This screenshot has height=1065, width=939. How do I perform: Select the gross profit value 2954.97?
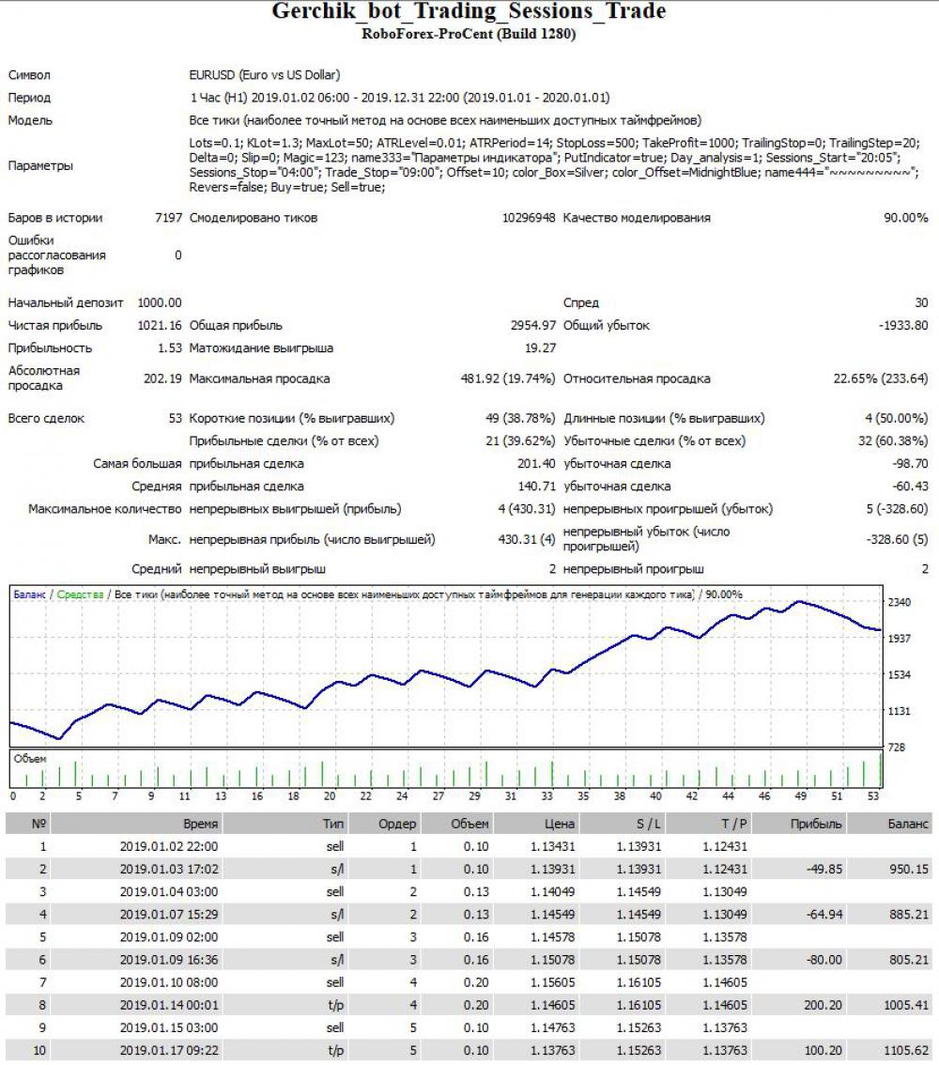(533, 325)
